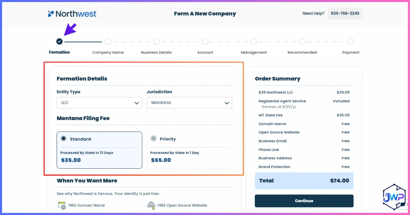Select the Priority filing radio button
This screenshot has height=215, width=410.
tap(153, 139)
